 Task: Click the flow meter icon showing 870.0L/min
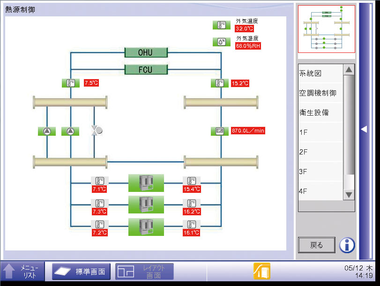(x=220, y=131)
